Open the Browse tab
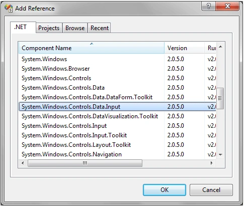Screen dimensions: 244x206 pyautogui.click(x=75, y=28)
